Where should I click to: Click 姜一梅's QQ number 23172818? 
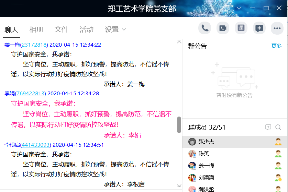34,45
